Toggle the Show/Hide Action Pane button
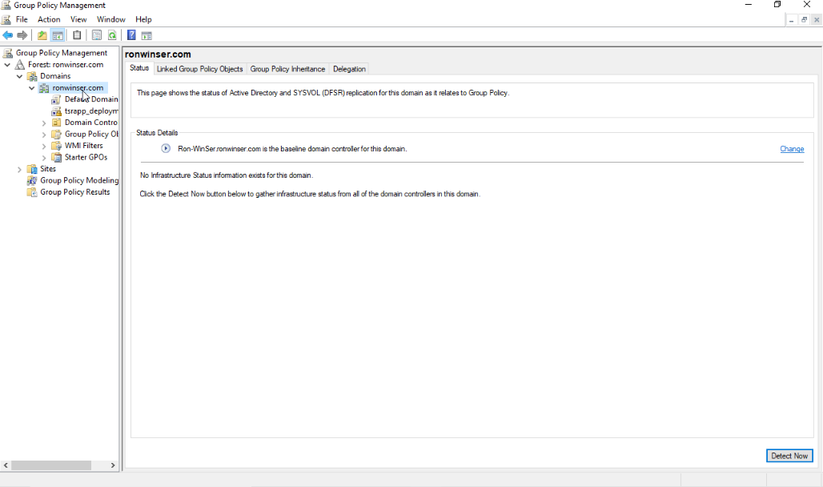This screenshot has width=823, height=487. click(147, 35)
